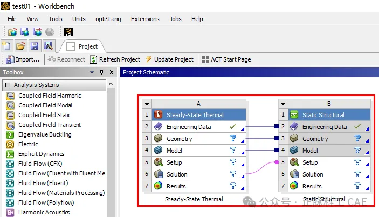Screen dimensions: 379x217
Task: Click the Open project folder icon
Action: click(20, 46)
